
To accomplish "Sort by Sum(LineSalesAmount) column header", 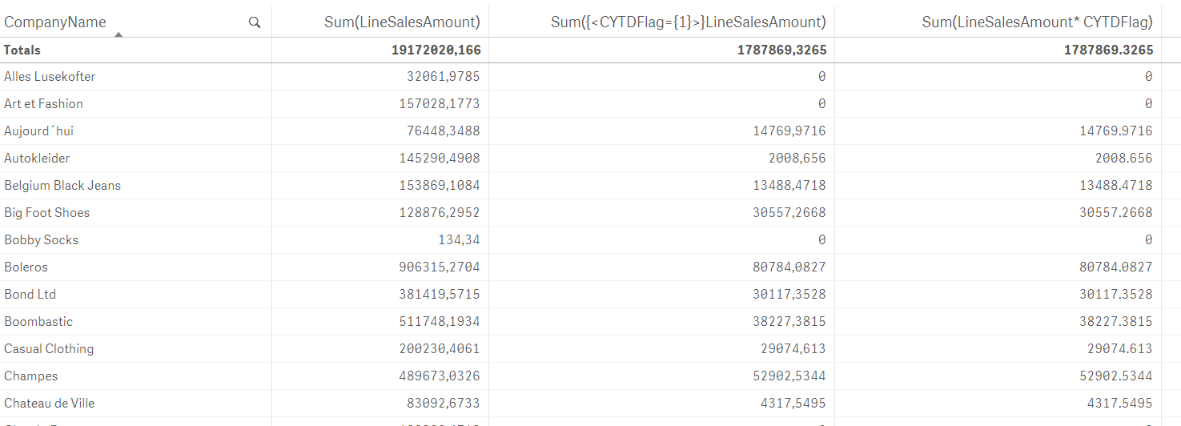I will [402, 22].
